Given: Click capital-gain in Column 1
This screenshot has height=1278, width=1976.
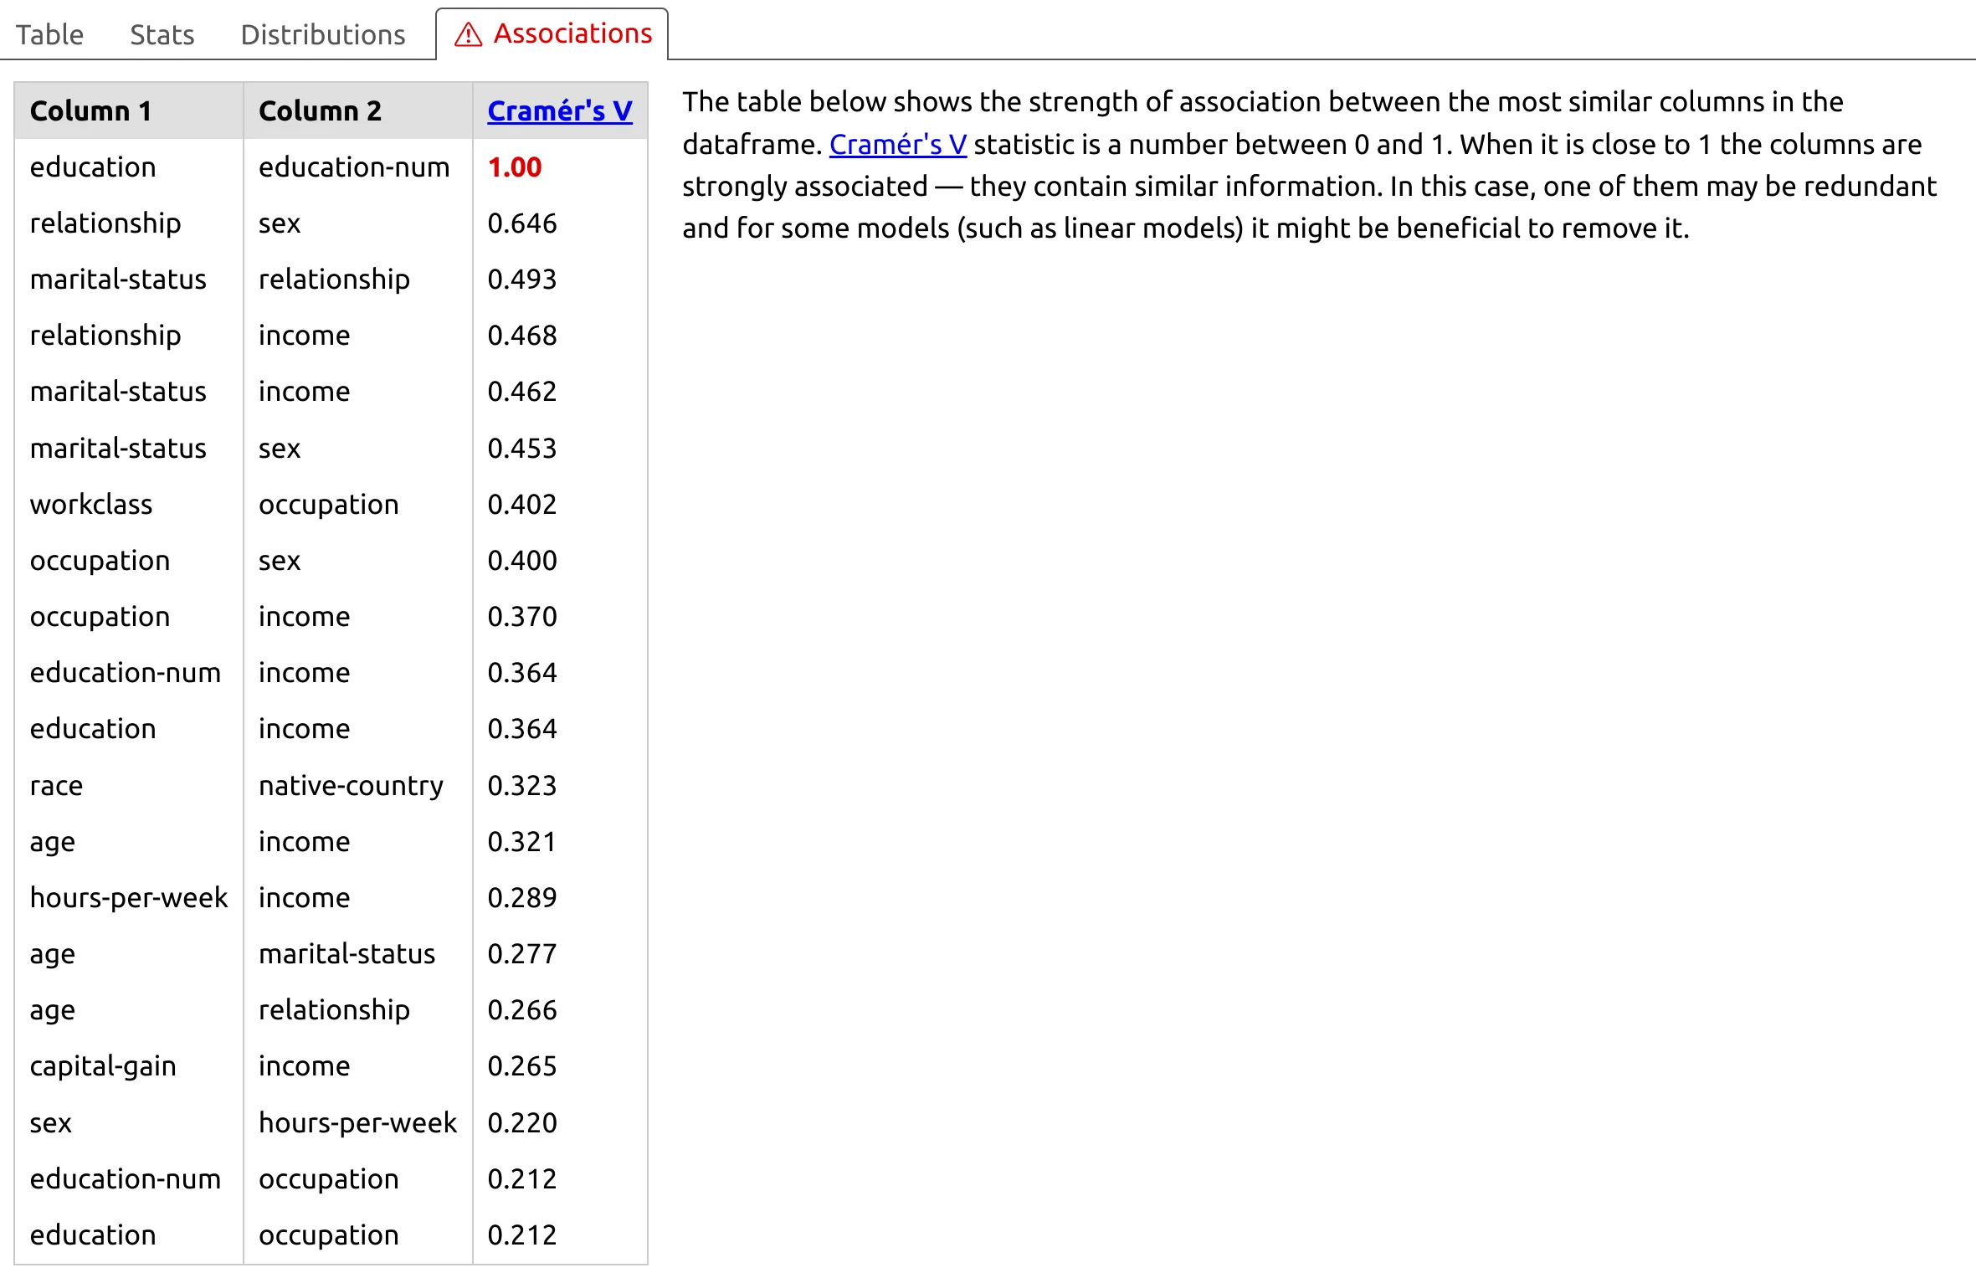Looking at the screenshot, I should [x=103, y=1065].
